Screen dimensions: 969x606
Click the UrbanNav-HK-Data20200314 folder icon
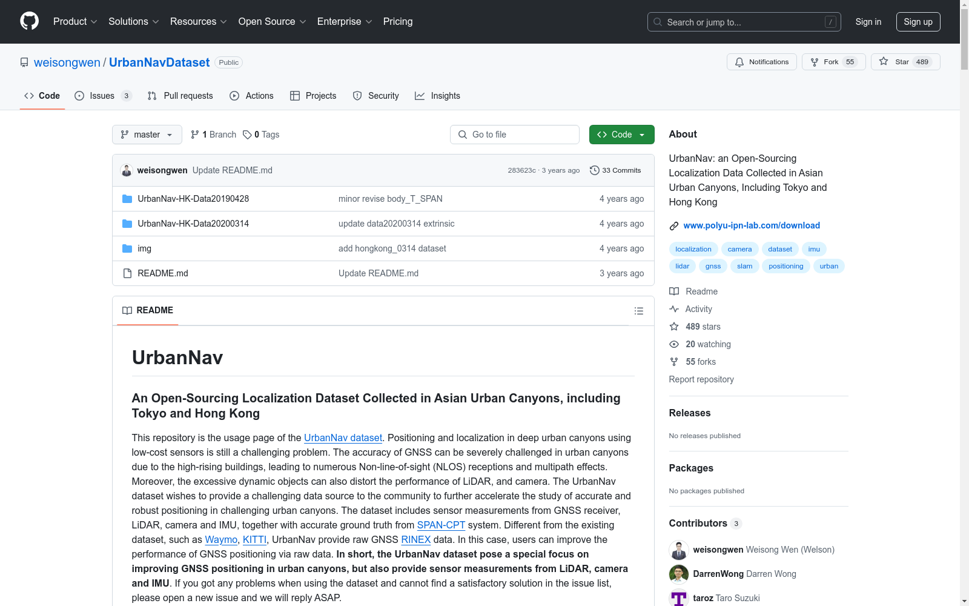[127, 224]
